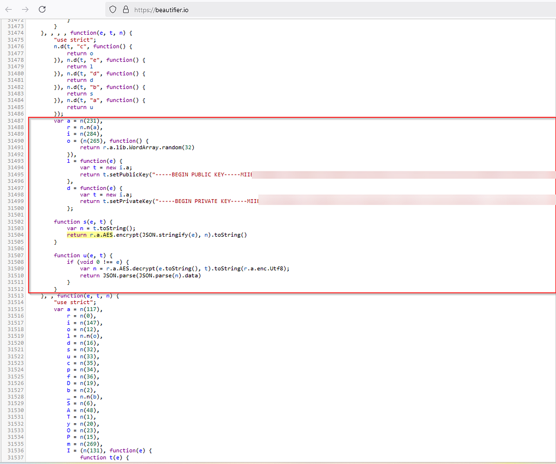This screenshot has height=464, width=556.
Task: Click 'function s(e, t)' declaration
Action: 80,221
